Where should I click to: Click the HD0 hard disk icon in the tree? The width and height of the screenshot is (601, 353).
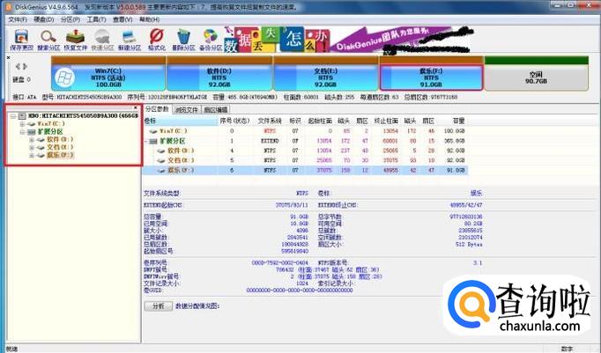click(x=22, y=115)
